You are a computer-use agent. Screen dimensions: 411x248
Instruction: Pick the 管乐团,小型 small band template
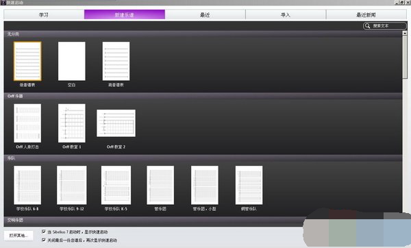click(x=204, y=185)
